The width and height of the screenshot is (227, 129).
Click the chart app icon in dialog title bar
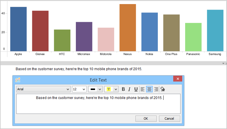[x=18, y=80]
